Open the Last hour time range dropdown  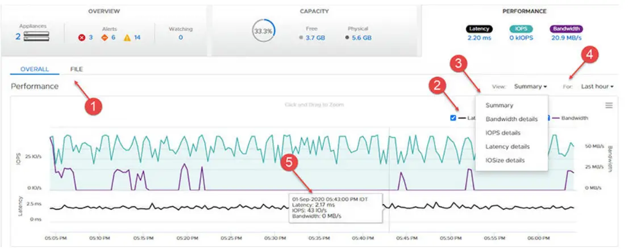tap(597, 86)
